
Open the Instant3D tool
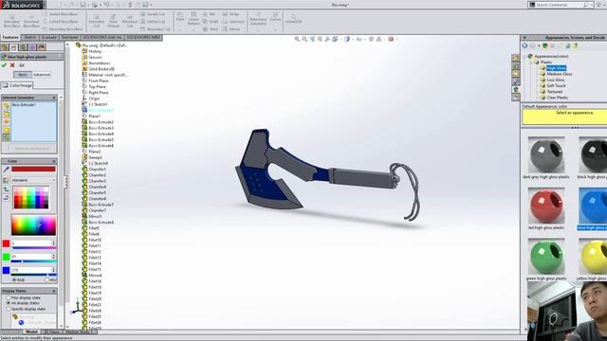293,19
